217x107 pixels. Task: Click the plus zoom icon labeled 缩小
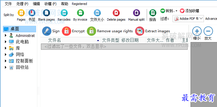[x=197, y=31]
